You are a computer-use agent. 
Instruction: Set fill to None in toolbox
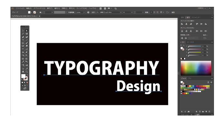(27, 83)
